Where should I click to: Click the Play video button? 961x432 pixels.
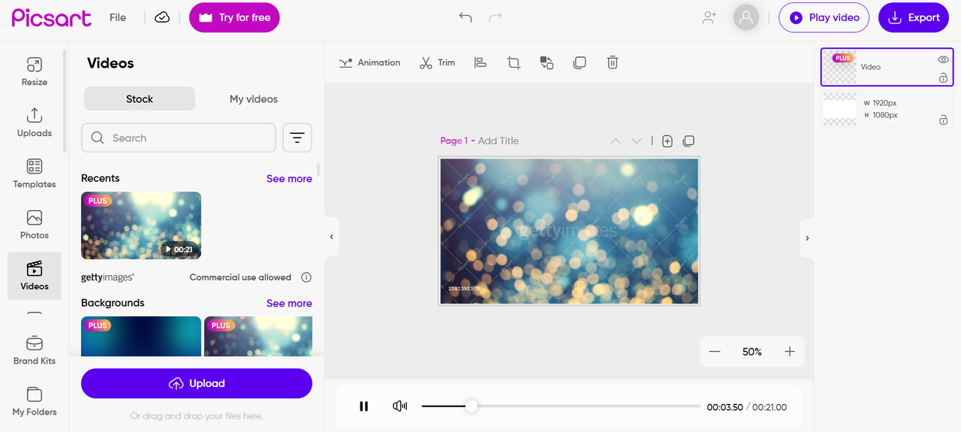[824, 17]
